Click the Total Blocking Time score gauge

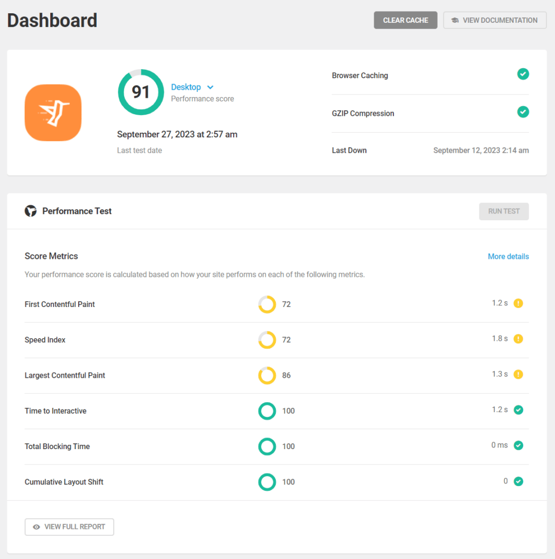267,446
